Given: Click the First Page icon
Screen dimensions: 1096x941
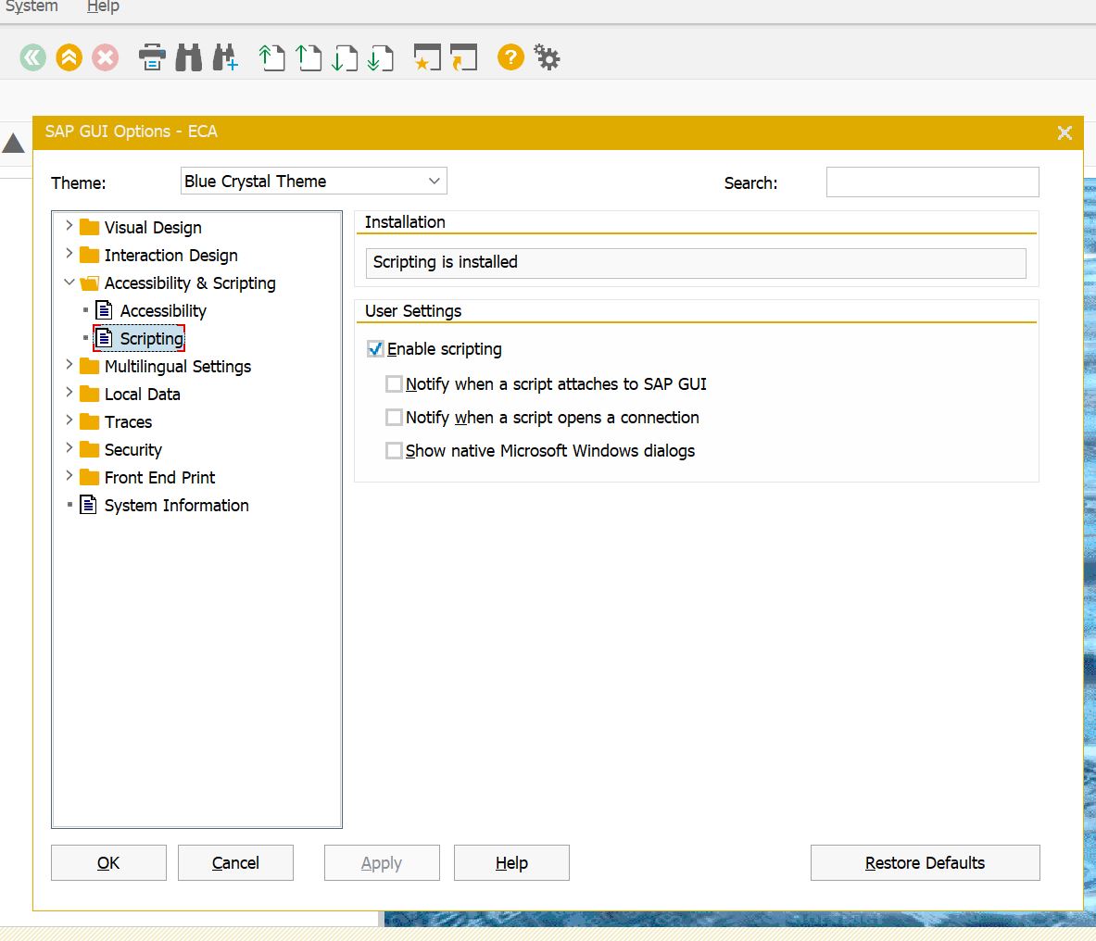Looking at the screenshot, I should pos(271,56).
